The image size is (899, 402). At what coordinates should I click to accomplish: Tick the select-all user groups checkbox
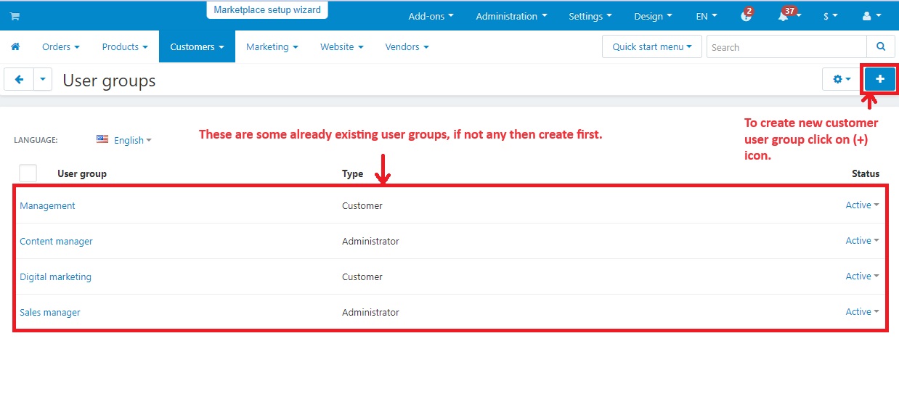point(28,173)
